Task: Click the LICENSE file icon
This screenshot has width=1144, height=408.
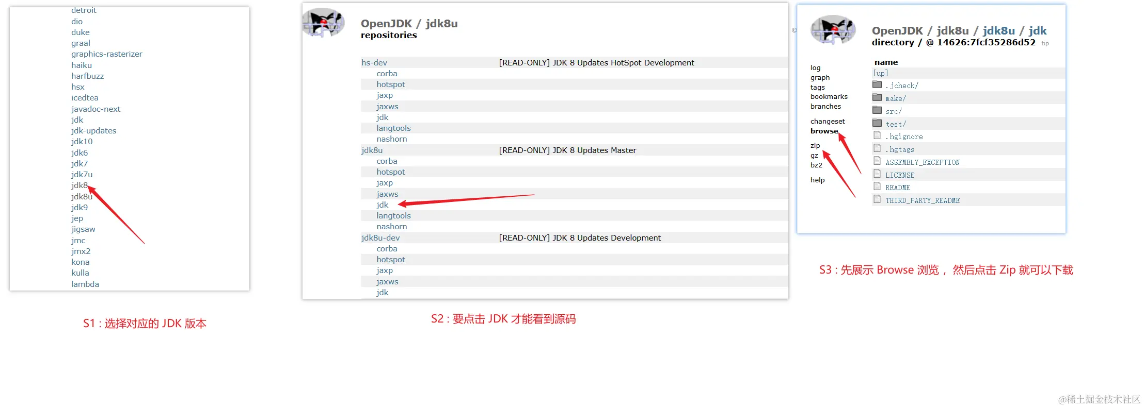Action: pos(877,174)
